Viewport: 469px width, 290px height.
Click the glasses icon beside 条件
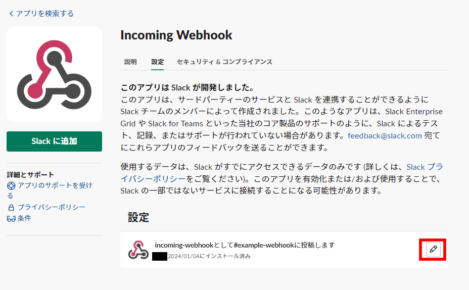pos(11,219)
